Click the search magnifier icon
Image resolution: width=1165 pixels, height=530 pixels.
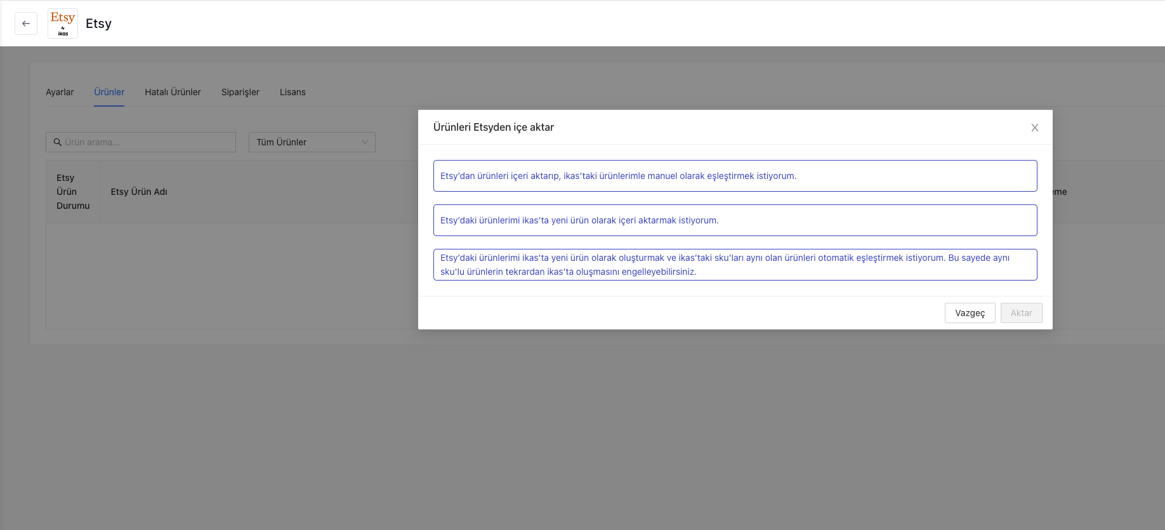[x=58, y=142]
